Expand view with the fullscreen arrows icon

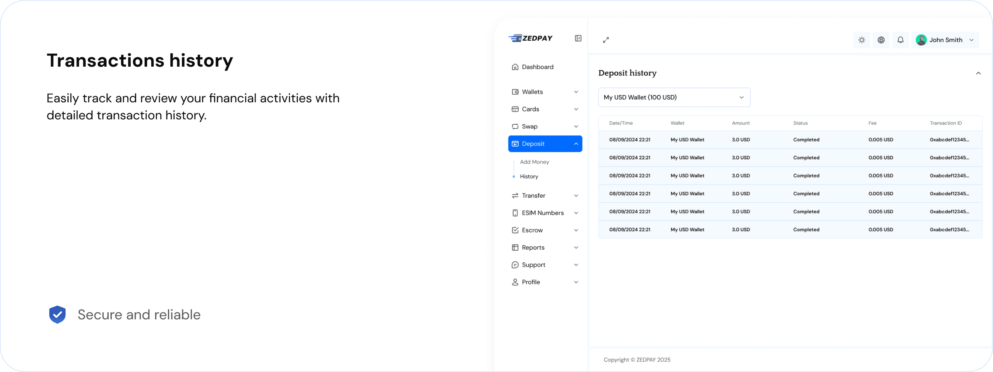(x=606, y=40)
